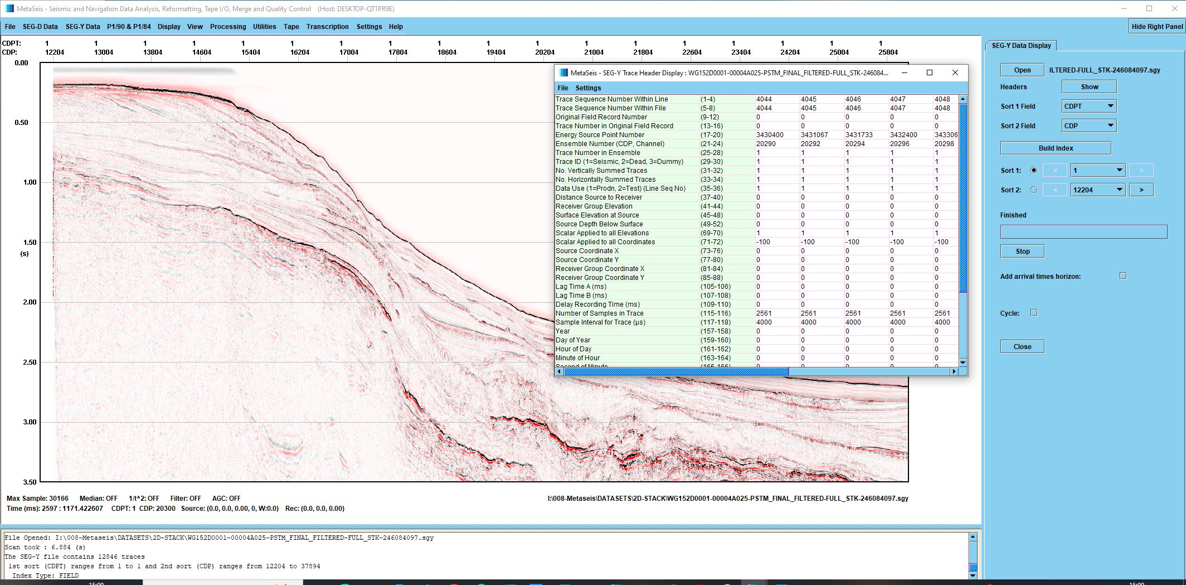
Task: Open the Sort 2 Field CDP dropdown
Action: (x=1089, y=126)
